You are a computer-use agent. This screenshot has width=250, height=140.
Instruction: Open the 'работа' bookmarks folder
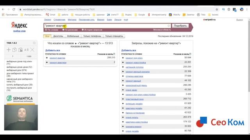coord(63,15)
